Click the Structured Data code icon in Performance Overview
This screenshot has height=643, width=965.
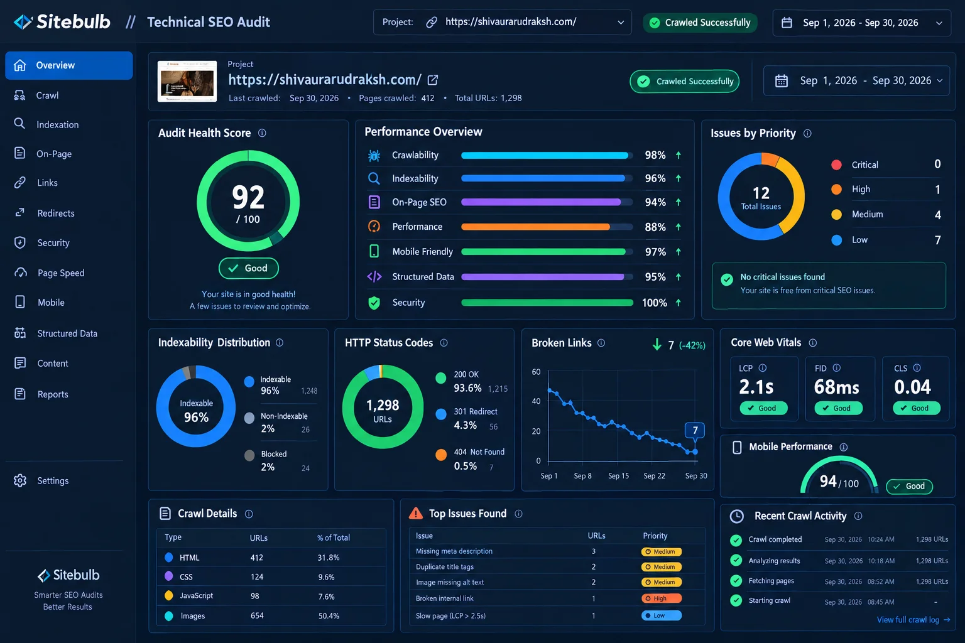pos(374,276)
